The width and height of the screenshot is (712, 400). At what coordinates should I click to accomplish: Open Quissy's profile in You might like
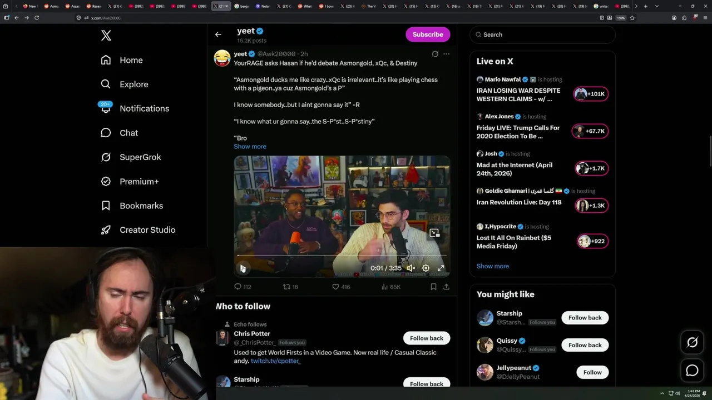coord(507,341)
